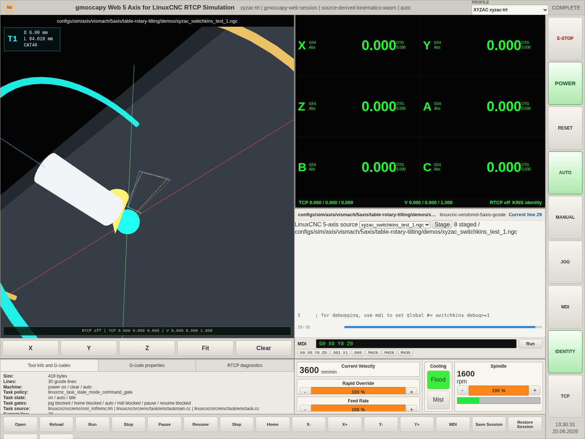This screenshot has width=585, height=439.
Task: Switch to AUTO mode
Action: pos(565,173)
